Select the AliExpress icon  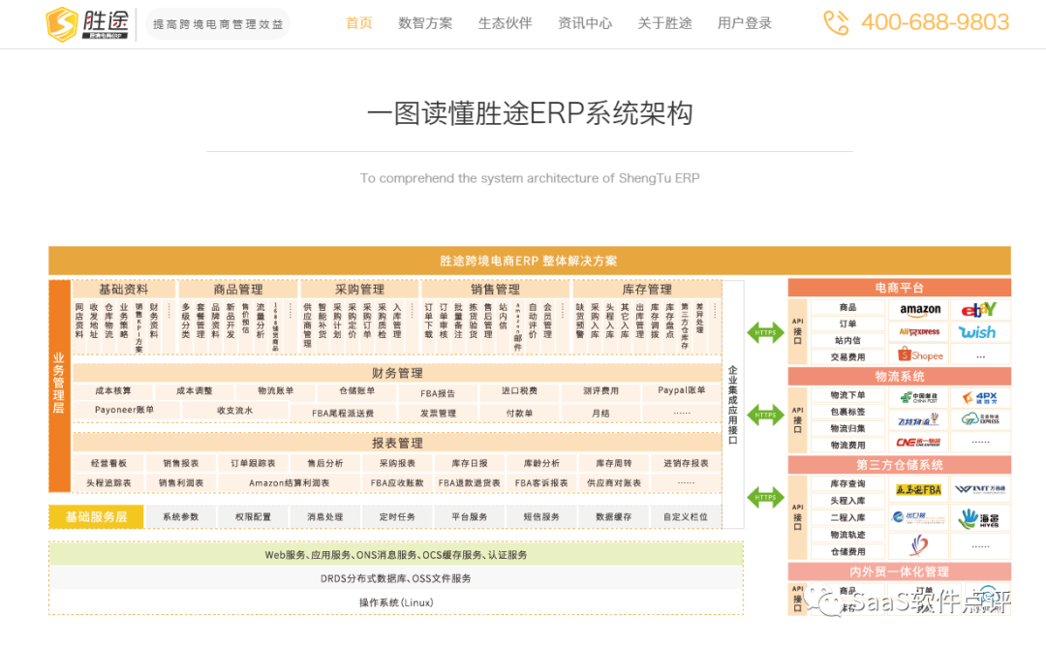tap(919, 331)
